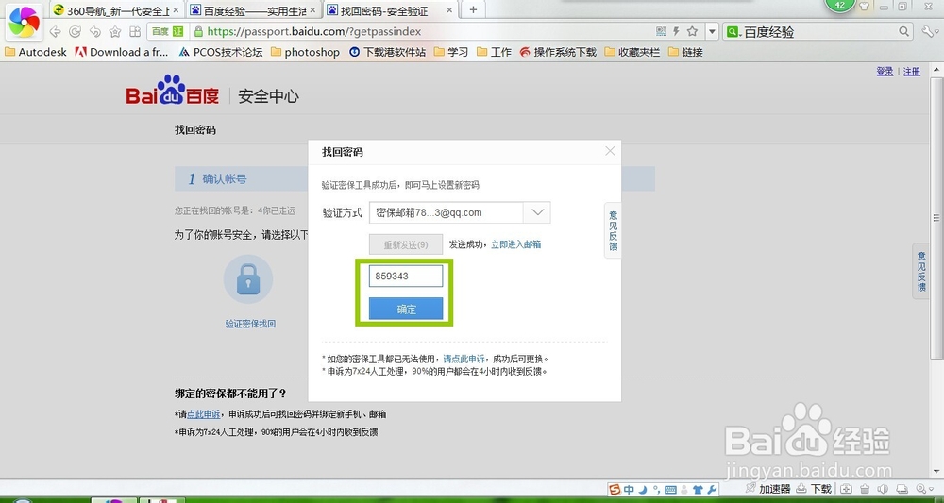The width and height of the screenshot is (944, 503).
Task: Toggle the 中 Chinese input mode
Action: 629,489
